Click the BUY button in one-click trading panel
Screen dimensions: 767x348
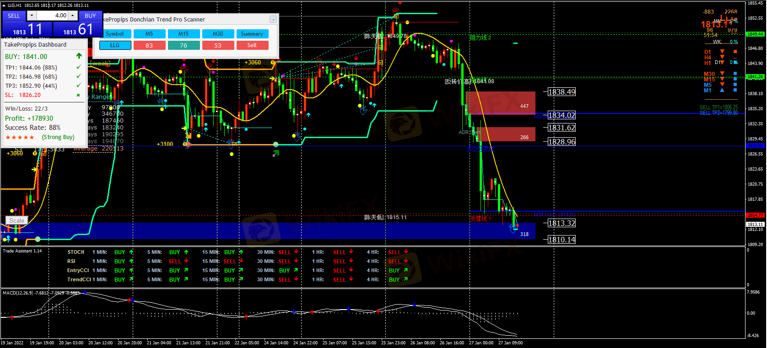[x=90, y=16]
